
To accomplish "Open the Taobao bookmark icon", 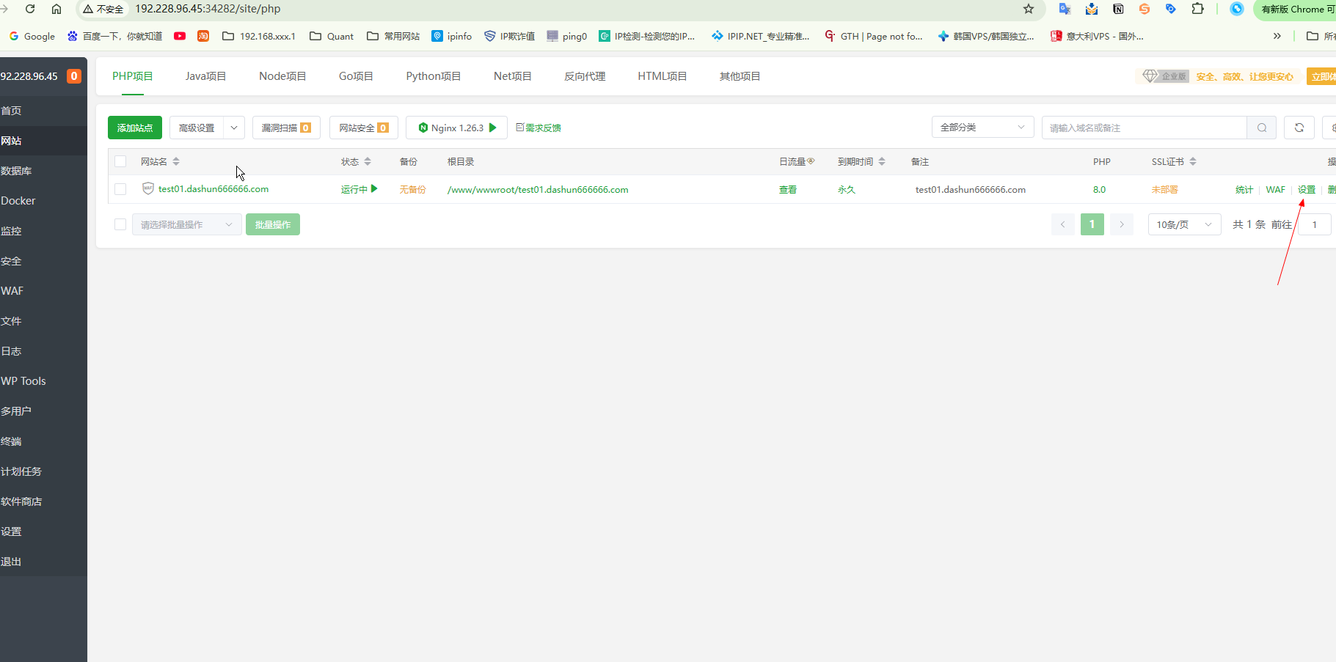I will pyautogui.click(x=203, y=36).
